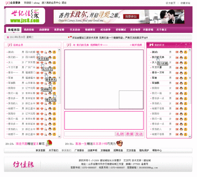This screenshot has height=177, width=197.
Task: Add 军旗飘 as friend via heart icon
Action: [x=42, y=83]
